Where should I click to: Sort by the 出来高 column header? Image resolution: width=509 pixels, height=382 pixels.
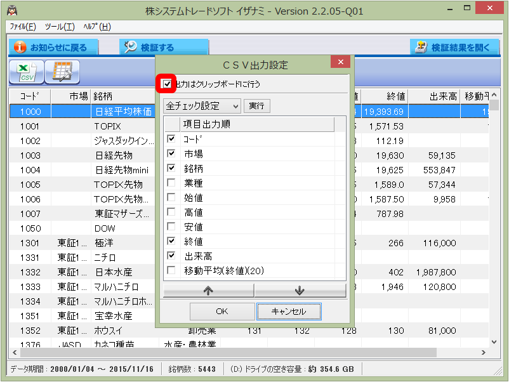(x=434, y=96)
